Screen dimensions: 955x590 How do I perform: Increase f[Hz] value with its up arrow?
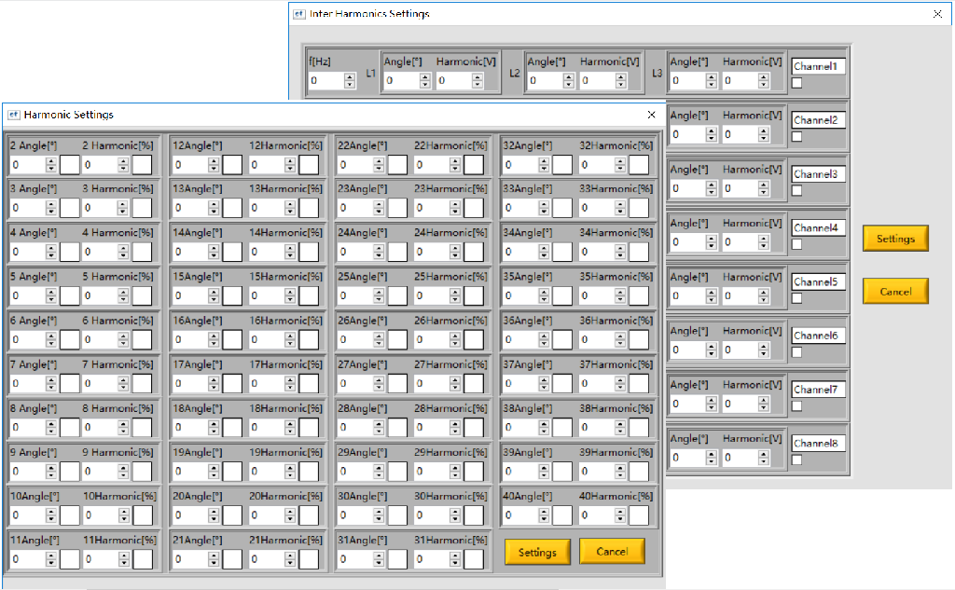pyautogui.click(x=350, y=76)
